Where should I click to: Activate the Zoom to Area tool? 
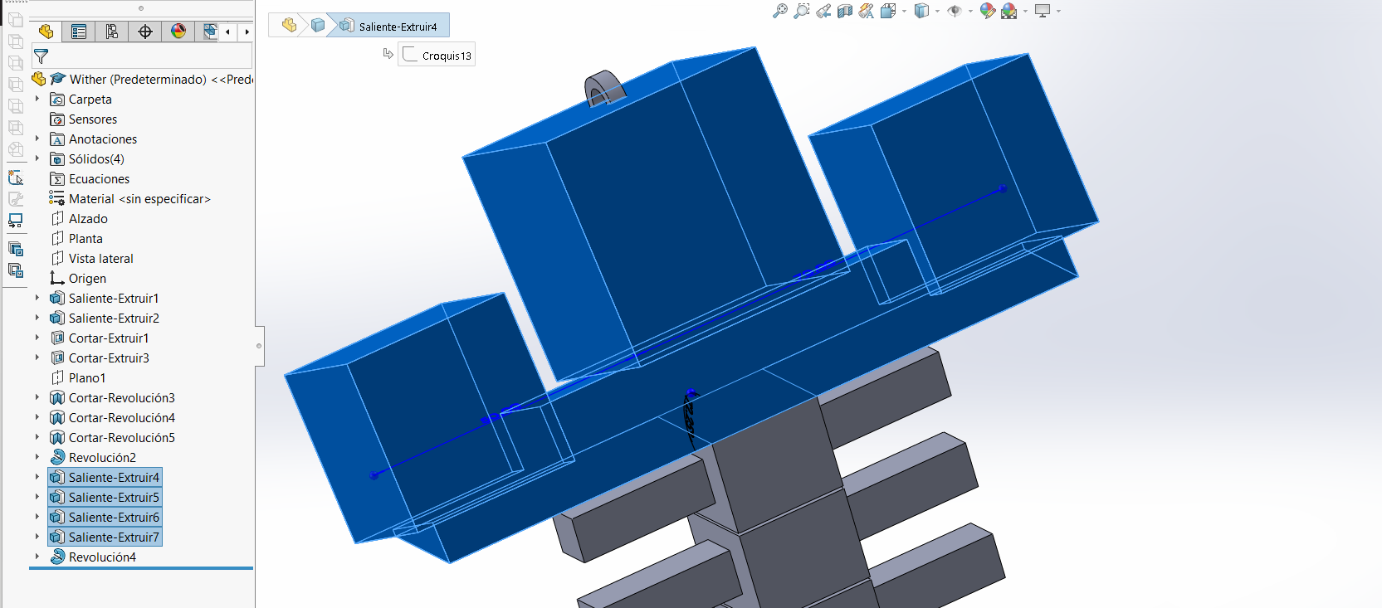point(802,11)
